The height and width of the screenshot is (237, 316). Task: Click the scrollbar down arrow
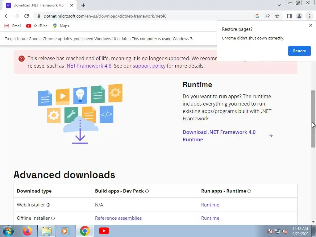(313, 222)
